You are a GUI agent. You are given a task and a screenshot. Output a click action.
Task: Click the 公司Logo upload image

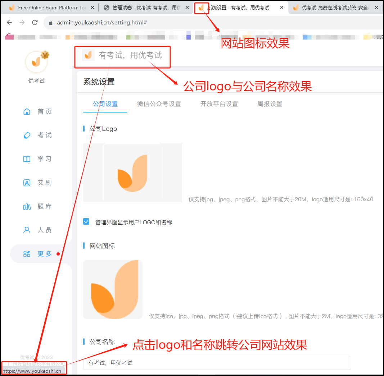132,173
